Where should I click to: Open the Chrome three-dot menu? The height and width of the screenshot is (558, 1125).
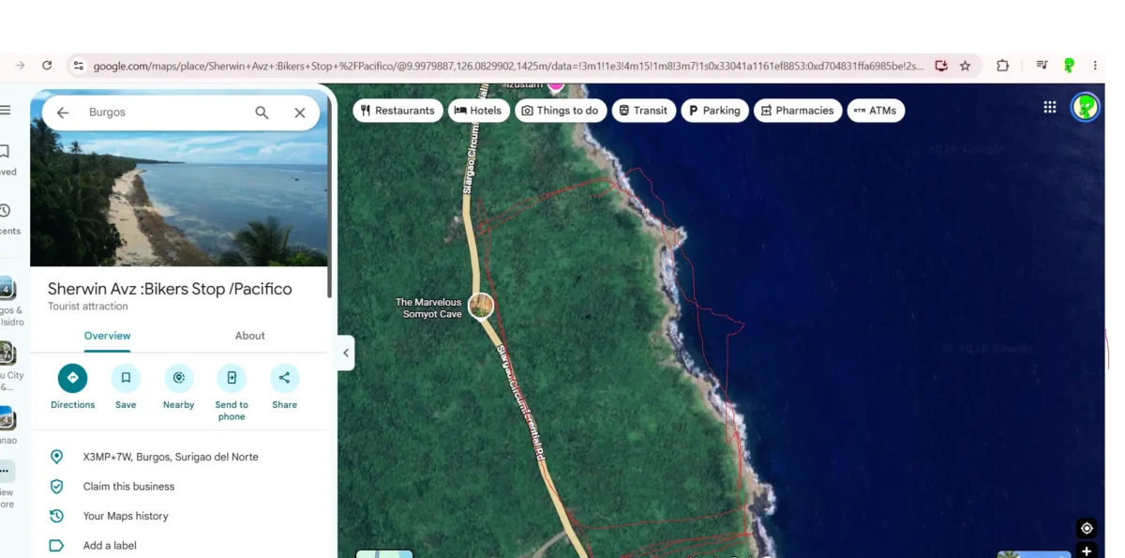tap(1095, 66)
